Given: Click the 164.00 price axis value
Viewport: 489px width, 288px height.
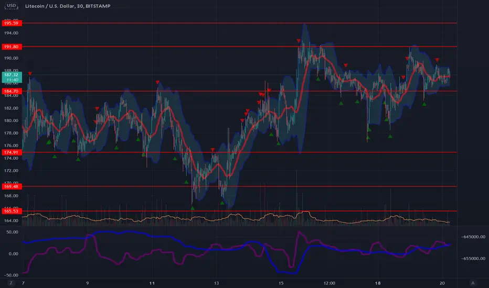Looking at the screenshot, I should point(11,221).
